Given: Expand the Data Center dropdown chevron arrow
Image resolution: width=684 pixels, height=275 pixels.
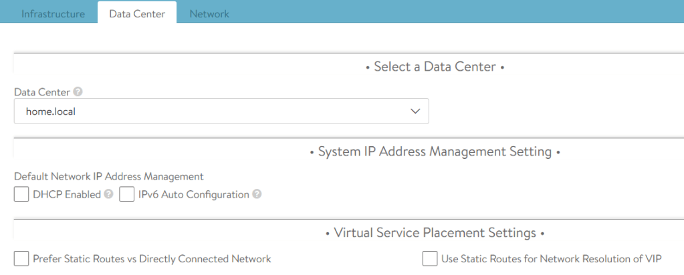Looking at the screenshot, I should click(x=415, y=111).
